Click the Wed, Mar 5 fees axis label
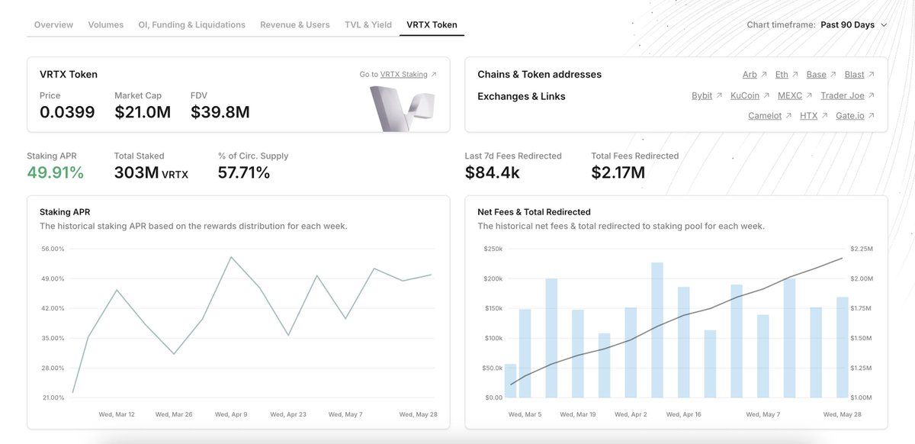Screen dimensions: 915x444 [x=526, y=414]
